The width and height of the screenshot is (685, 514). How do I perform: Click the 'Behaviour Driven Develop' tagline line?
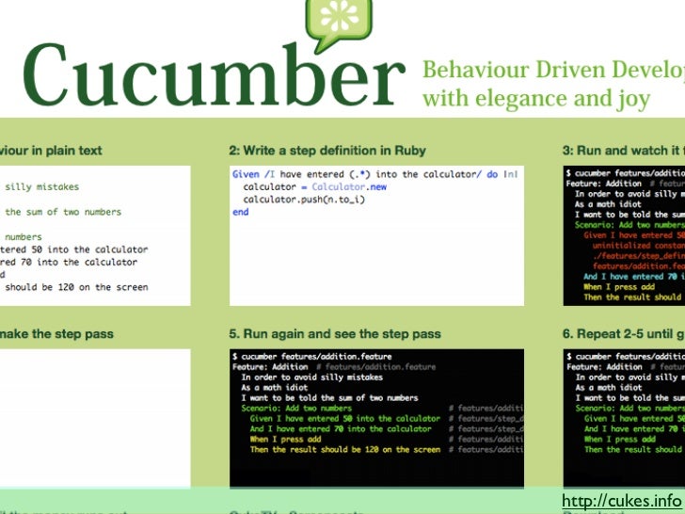click(x=553, y=70)
